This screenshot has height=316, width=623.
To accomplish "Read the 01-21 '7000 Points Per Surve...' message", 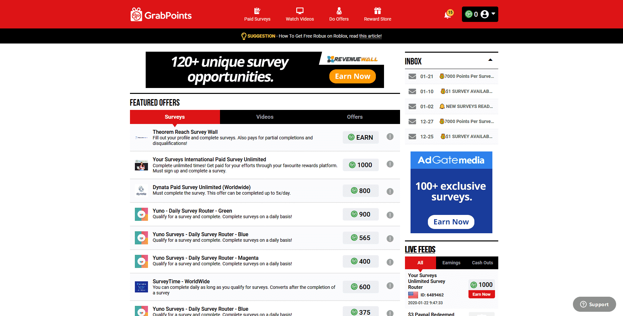I will [x=467, y=76].
